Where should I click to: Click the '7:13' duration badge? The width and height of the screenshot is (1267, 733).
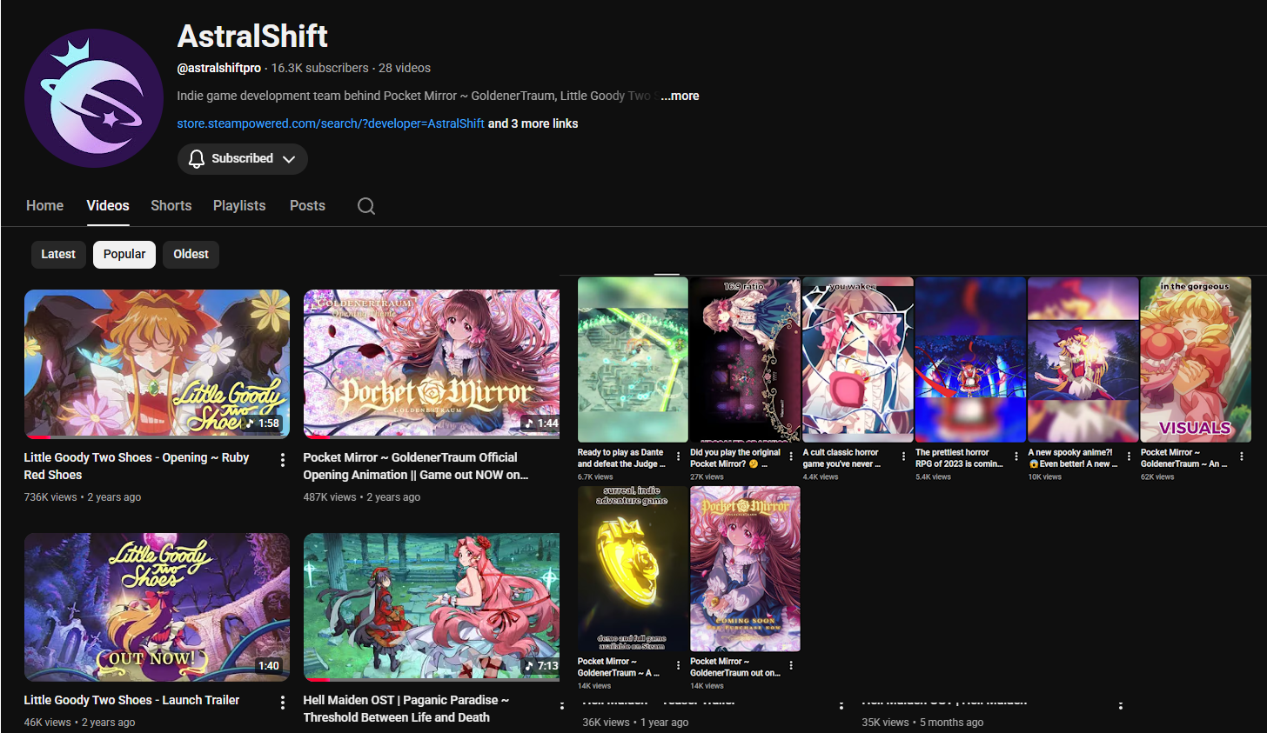[540, 666]
